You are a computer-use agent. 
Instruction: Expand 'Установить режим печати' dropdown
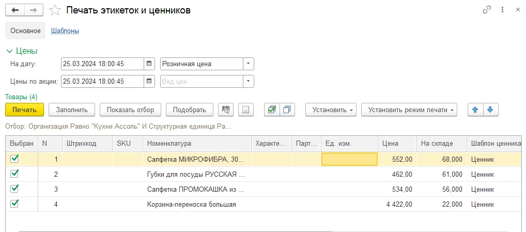point(409,110)
